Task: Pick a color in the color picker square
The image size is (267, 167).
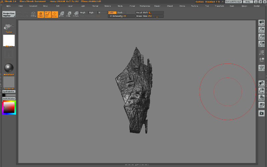Action: pos(10,107)
